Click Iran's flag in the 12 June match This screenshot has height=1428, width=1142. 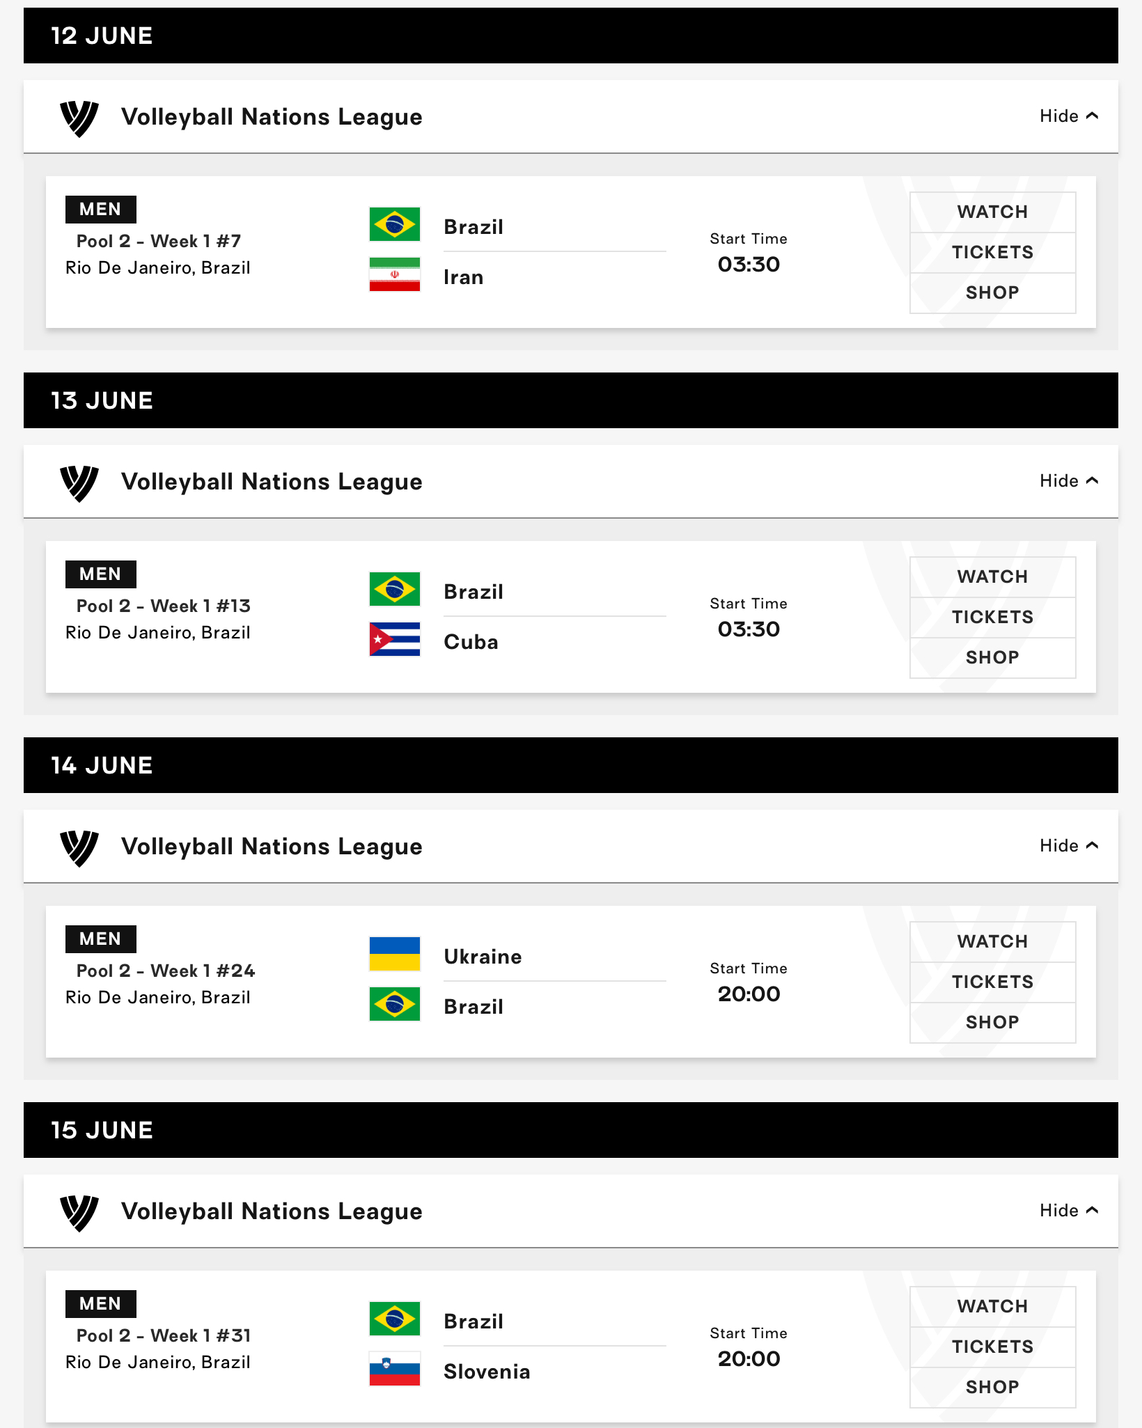[x=395, y=274]
